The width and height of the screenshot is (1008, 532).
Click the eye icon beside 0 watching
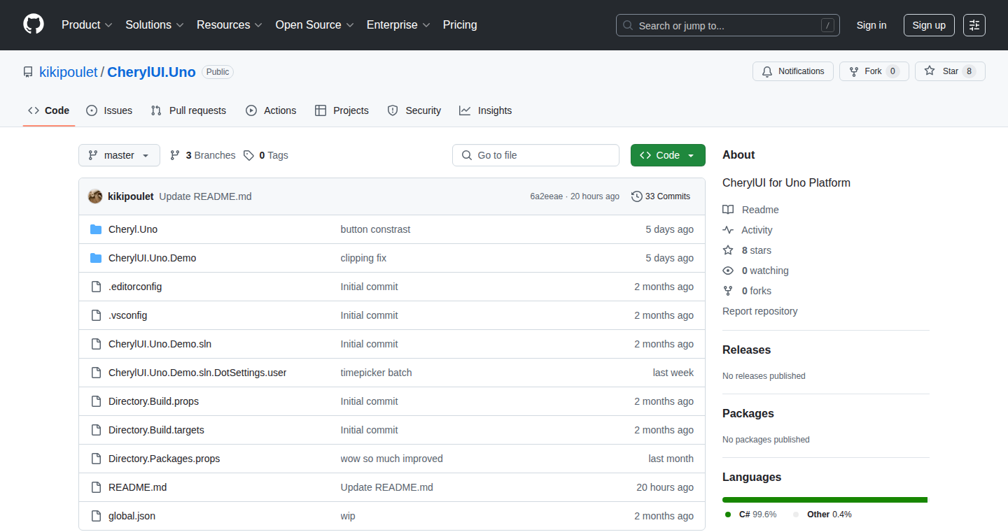[x=728, y=271]
